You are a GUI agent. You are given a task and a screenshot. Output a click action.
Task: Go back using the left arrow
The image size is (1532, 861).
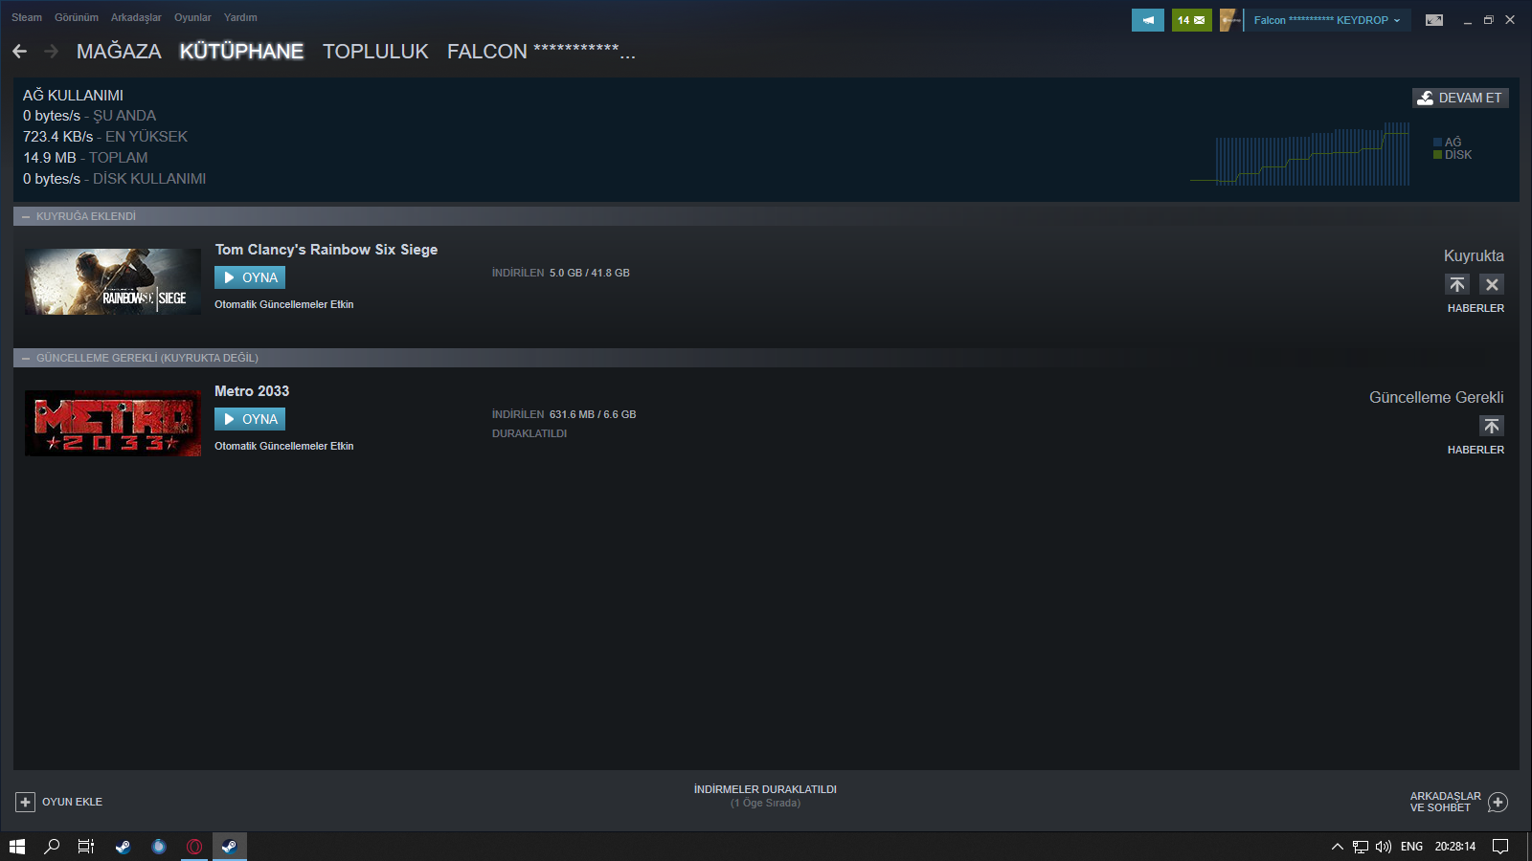point(20,52)
